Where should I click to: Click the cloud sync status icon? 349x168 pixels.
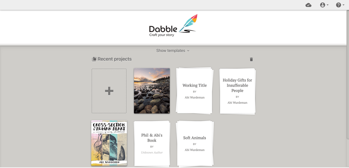click(x=308, y=5)
